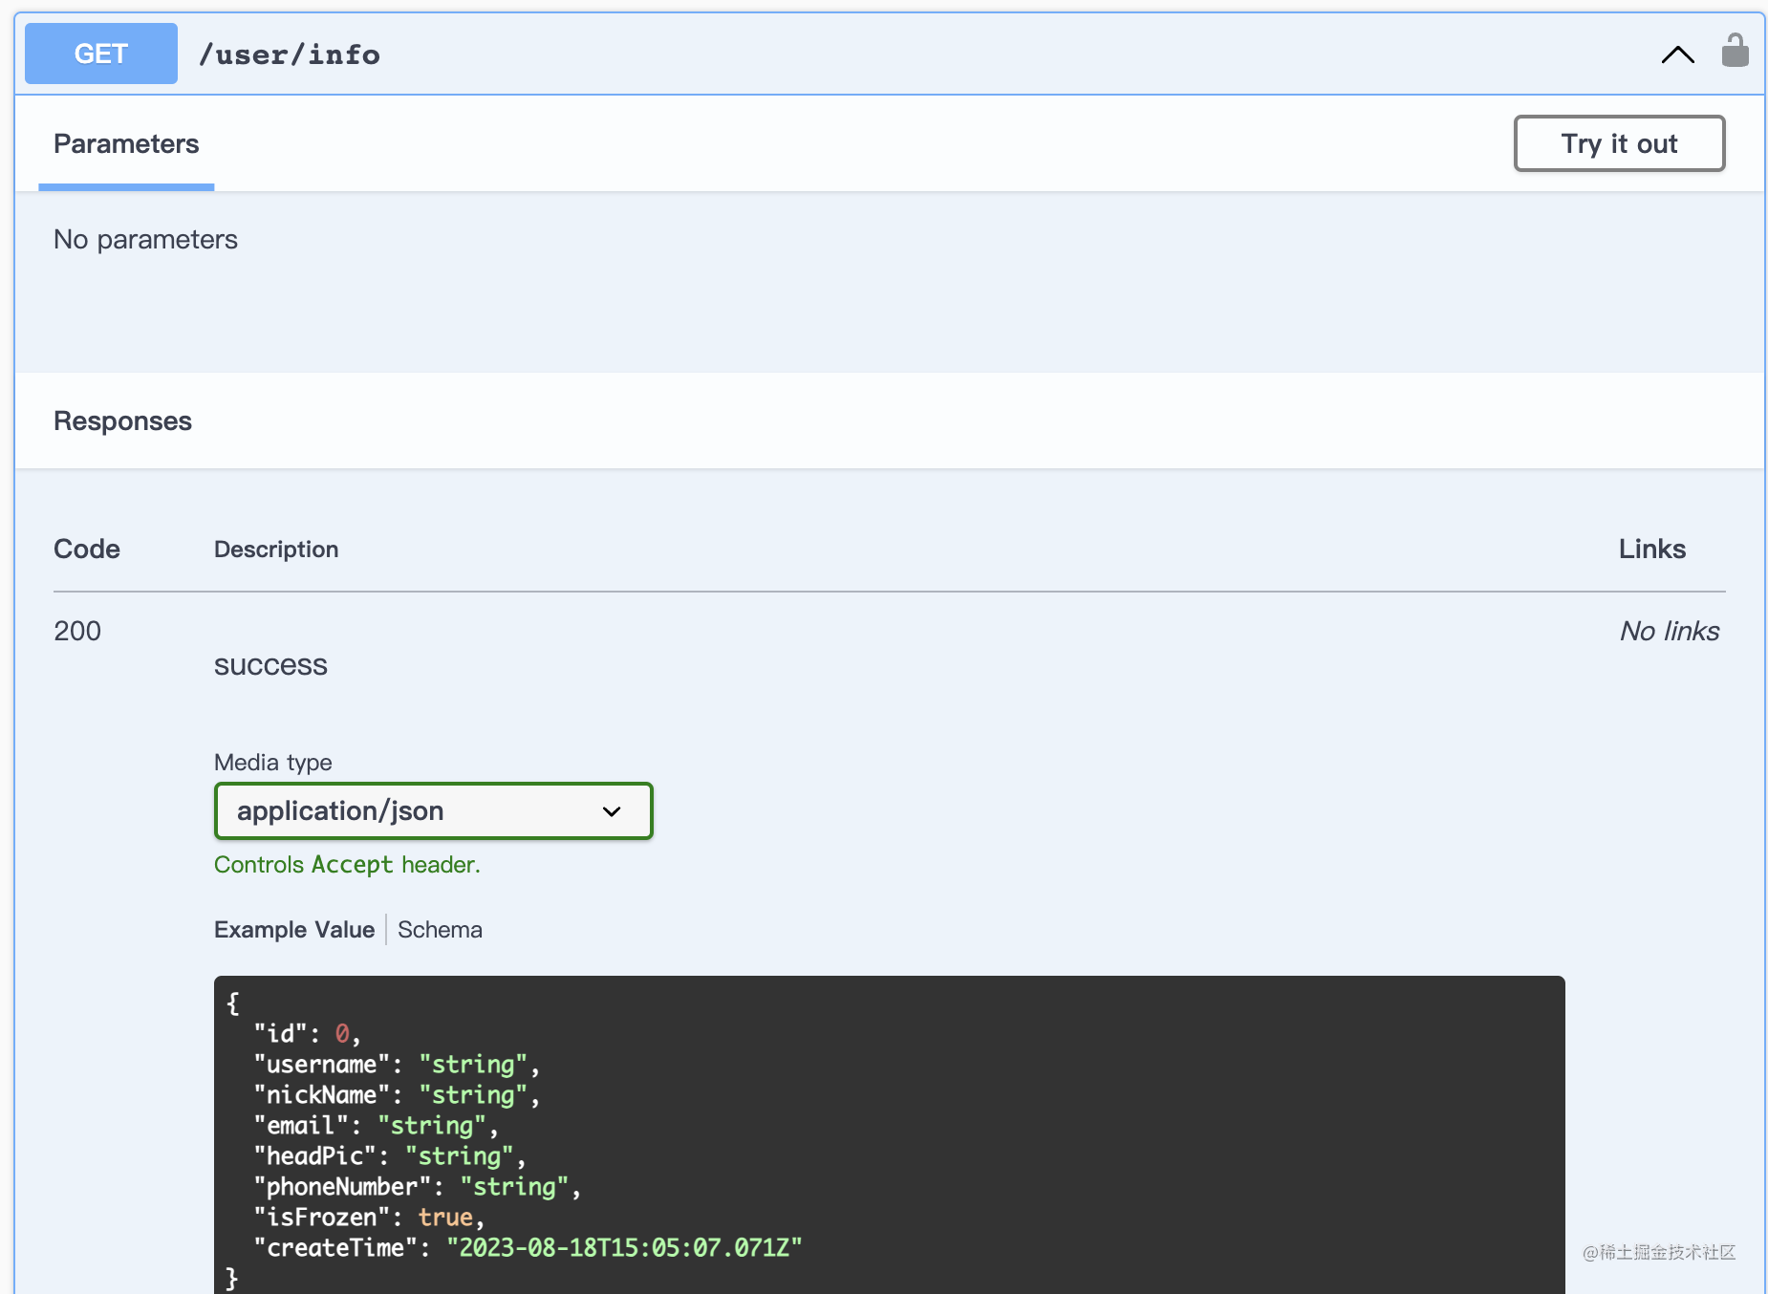Open the application/json media type dropdown
The width and height of the screenshot is (1768, 1294).
pyautogui.click(x=433, y=811)
